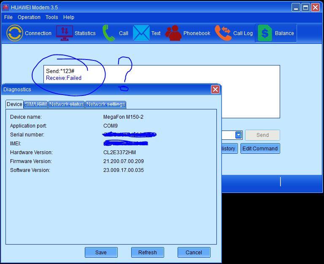
Task: Click the Connection toolbar label
Action: point(38,33)
